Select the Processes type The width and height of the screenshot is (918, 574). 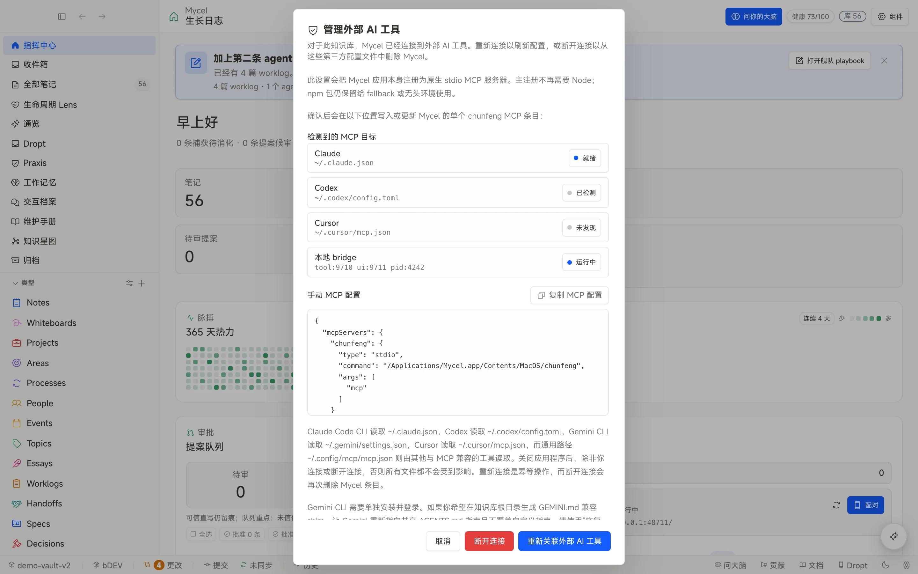pos(79,383)
